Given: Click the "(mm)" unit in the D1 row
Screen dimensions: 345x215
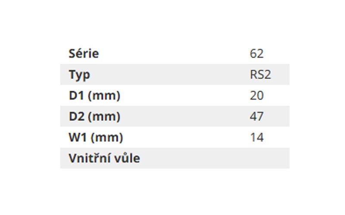Looking at the screenshot, I should pos(104,96).
